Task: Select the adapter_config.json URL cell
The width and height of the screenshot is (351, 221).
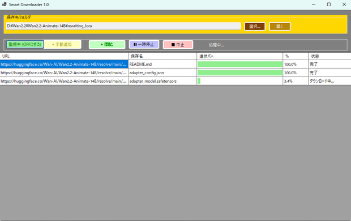Action: point(64,73)
